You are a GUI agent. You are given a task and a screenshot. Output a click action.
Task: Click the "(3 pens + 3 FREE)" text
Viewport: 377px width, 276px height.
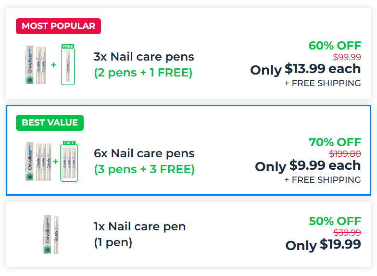point(144,170)
